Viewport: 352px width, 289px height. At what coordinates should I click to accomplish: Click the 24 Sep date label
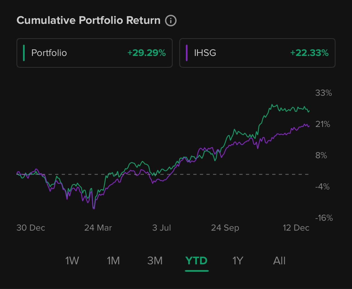[225, 228]
